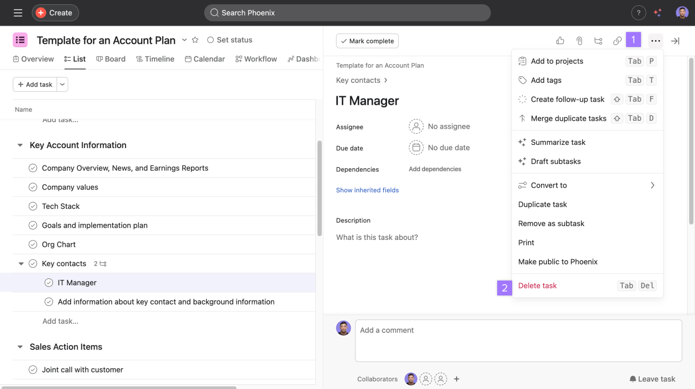The width and height of the screenshot is (695, 389).
Task: Click the task list vertical scrollbar
Action: click(x=320, y=187)
